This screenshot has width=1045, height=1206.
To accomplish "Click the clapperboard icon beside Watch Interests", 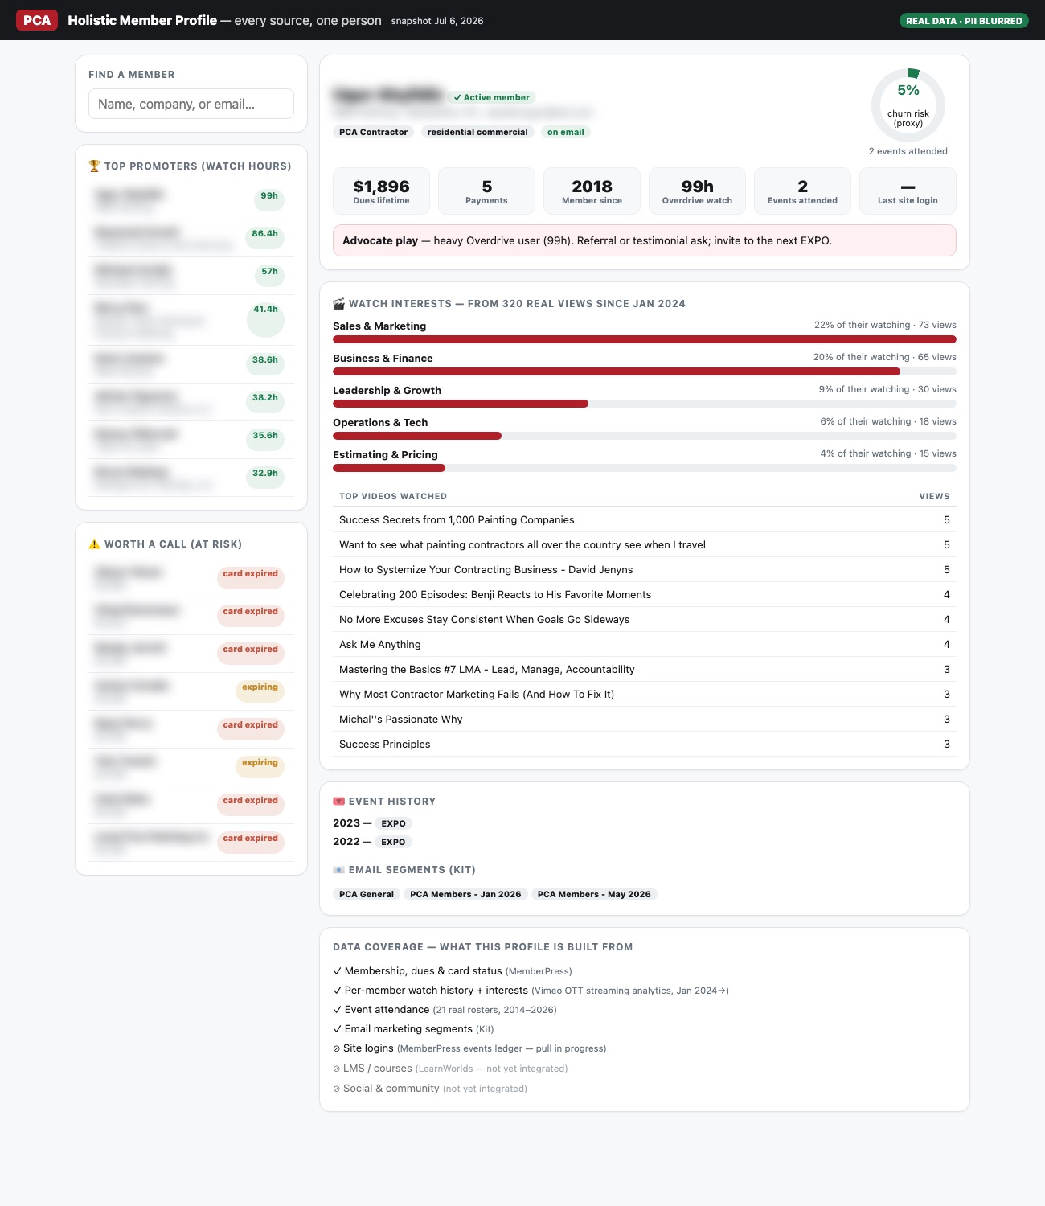I will [338, 303].
